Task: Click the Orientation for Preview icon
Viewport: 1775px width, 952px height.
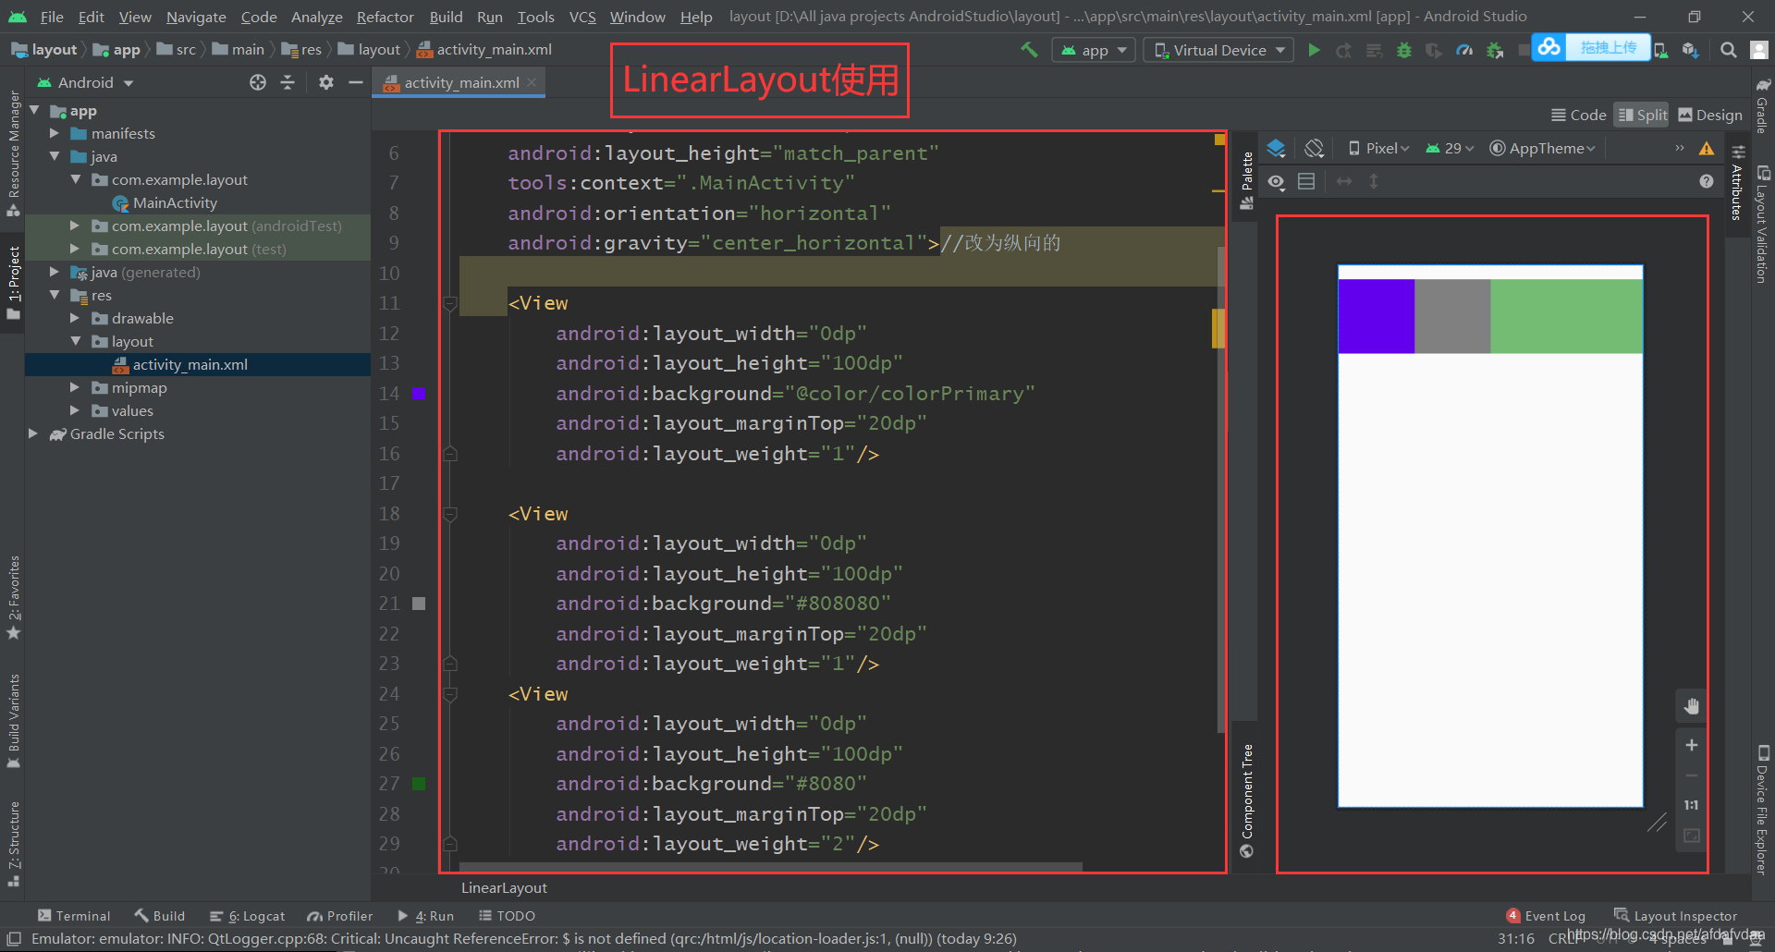Action: pos(1315,148)
